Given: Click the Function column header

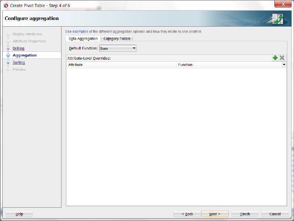Looking at the screenshot, I should coord(229,65).
